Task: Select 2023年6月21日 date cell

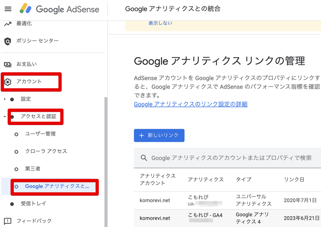Action: pos(302,218)
